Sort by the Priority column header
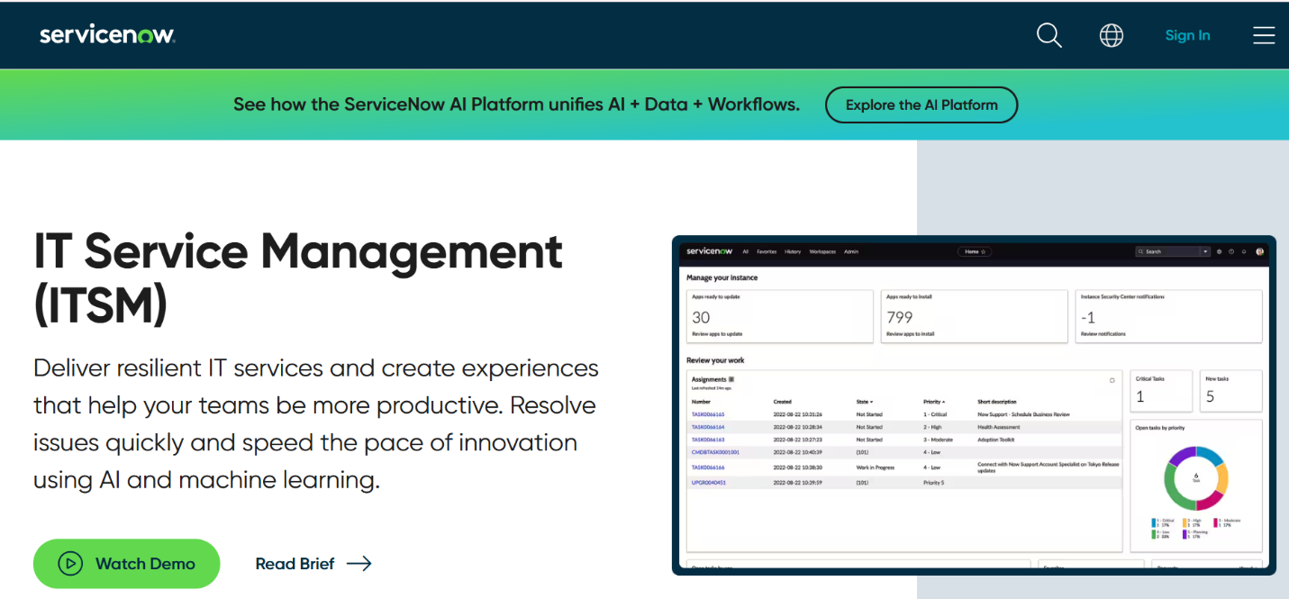The width and height of the screenshot is (1289, 599). tap(934, 402)
